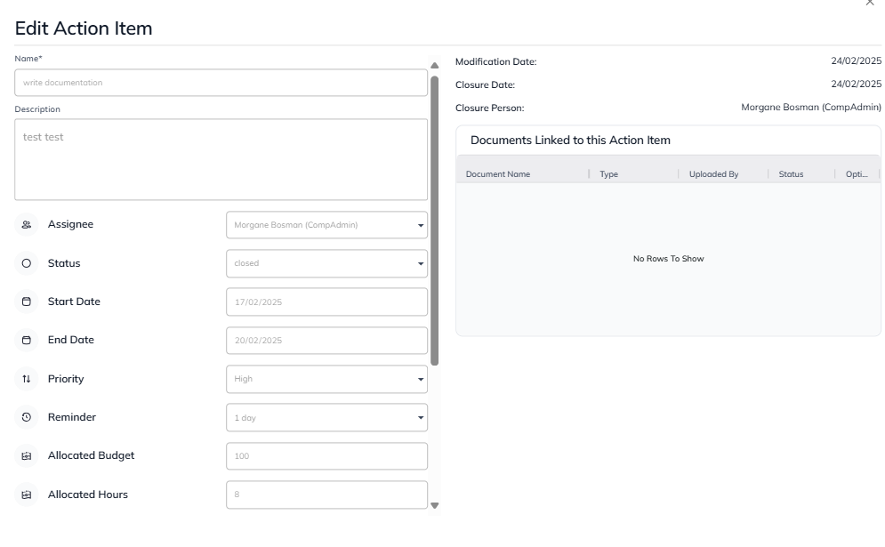
Task: Click the Uploaded By column header
Action: [713, 174]
